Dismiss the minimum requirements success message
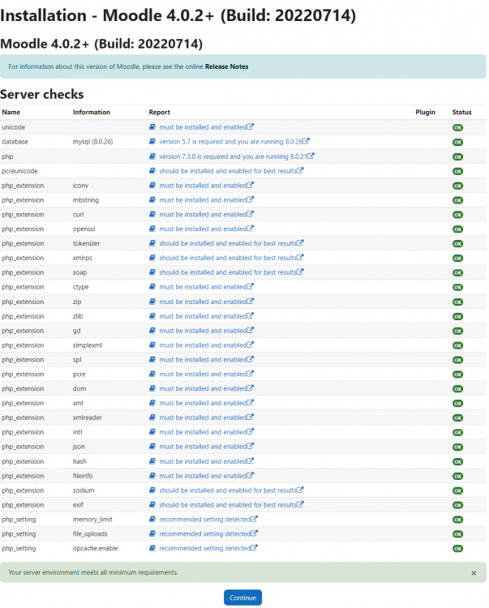This screenshot has height=608, width=489. [x=474, y=573]
